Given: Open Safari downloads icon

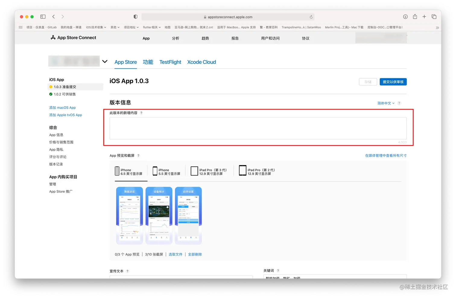Looking at the screenshot, I should (x=405, y=17).
